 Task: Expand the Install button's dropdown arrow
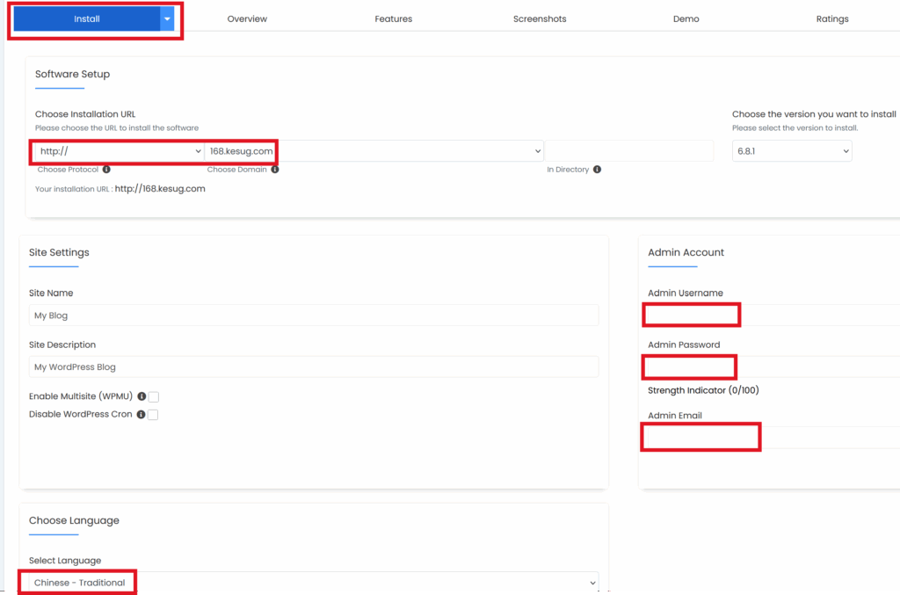click(167, 19)
